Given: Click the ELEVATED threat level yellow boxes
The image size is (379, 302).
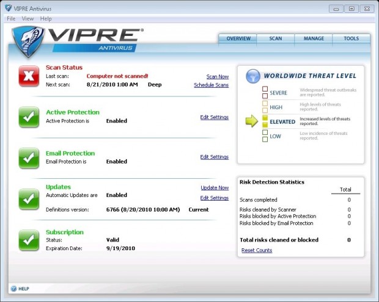Looking at the screenshot, I should 265,121.
